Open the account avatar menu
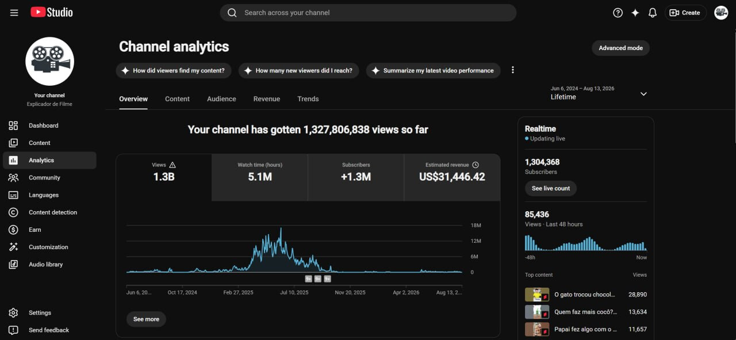This screenshot has width=736, height=340. pyautogui.click(x=721, y=13)
